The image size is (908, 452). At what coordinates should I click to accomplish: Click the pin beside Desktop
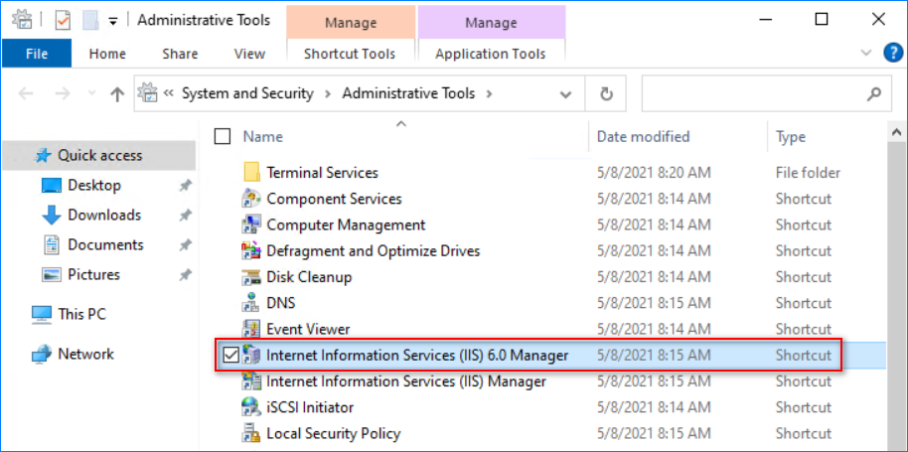[185, 186]
